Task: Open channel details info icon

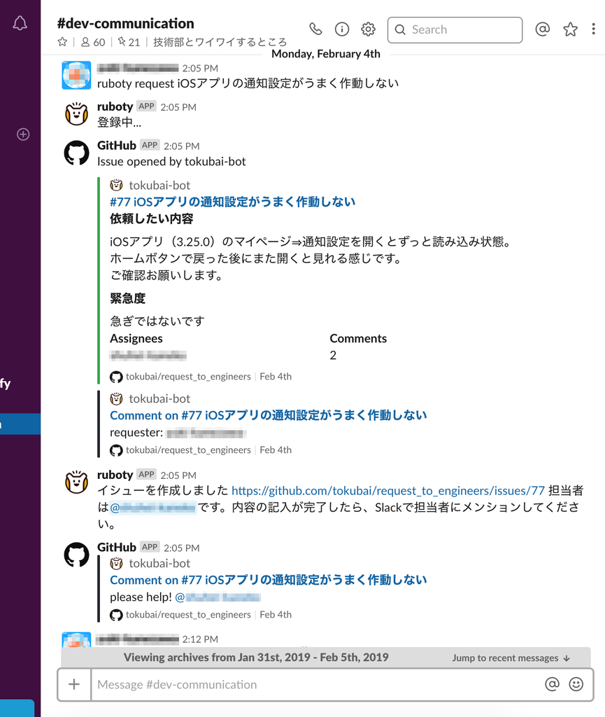Action: [342, 29]
